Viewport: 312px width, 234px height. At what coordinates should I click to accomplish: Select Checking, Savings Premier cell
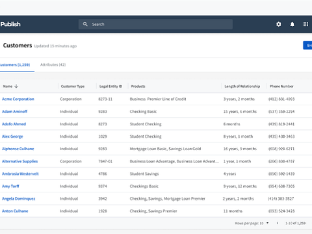153,211
